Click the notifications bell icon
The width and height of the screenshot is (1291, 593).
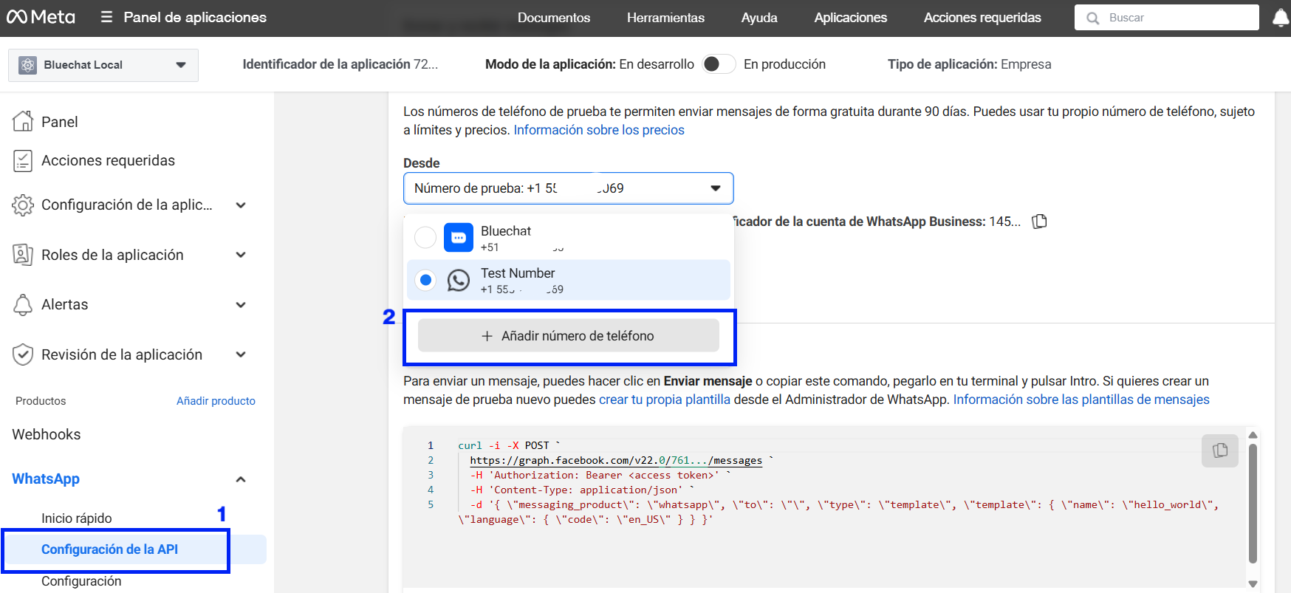1281,18
